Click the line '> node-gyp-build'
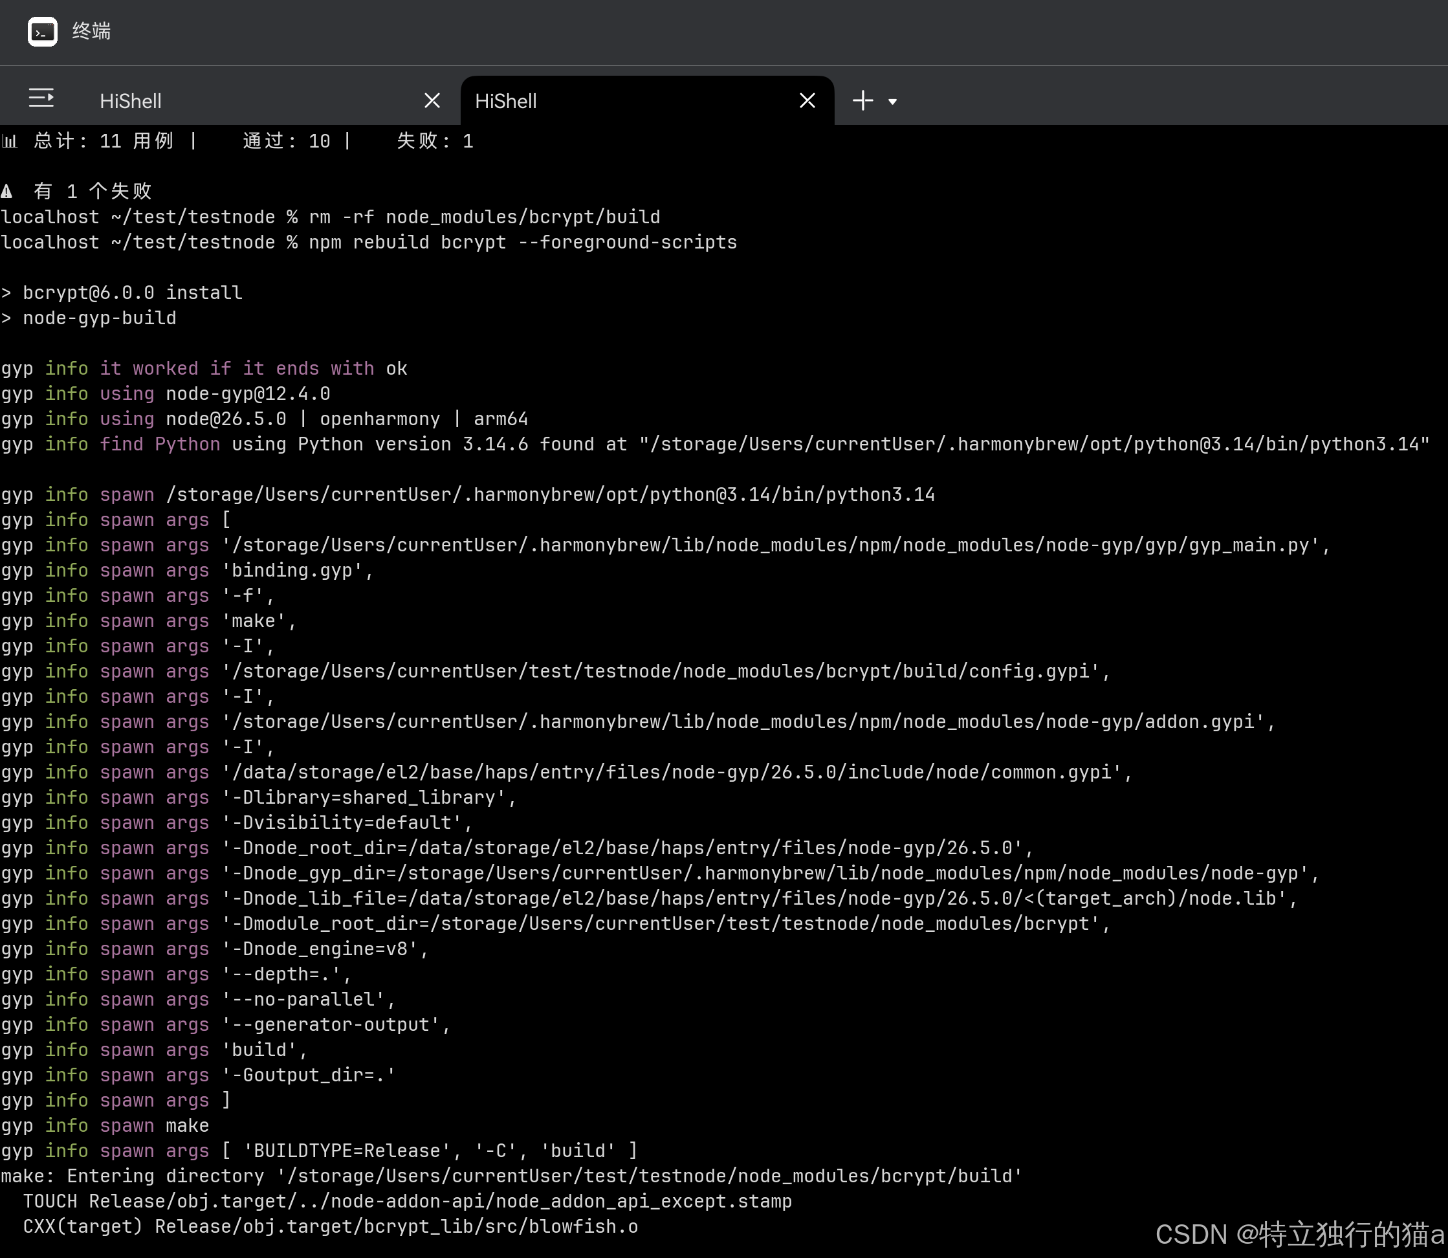Viewport: 1448px width, 1258px height. click(x=89, y=318)
